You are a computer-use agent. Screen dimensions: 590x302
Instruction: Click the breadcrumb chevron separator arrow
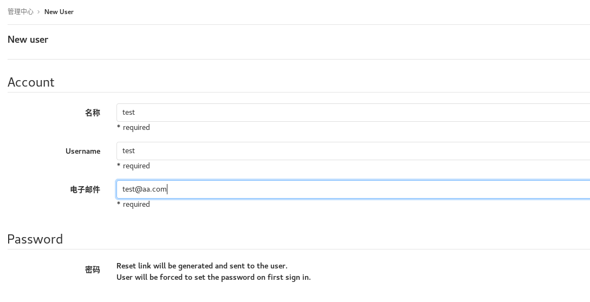pos(39,11)
